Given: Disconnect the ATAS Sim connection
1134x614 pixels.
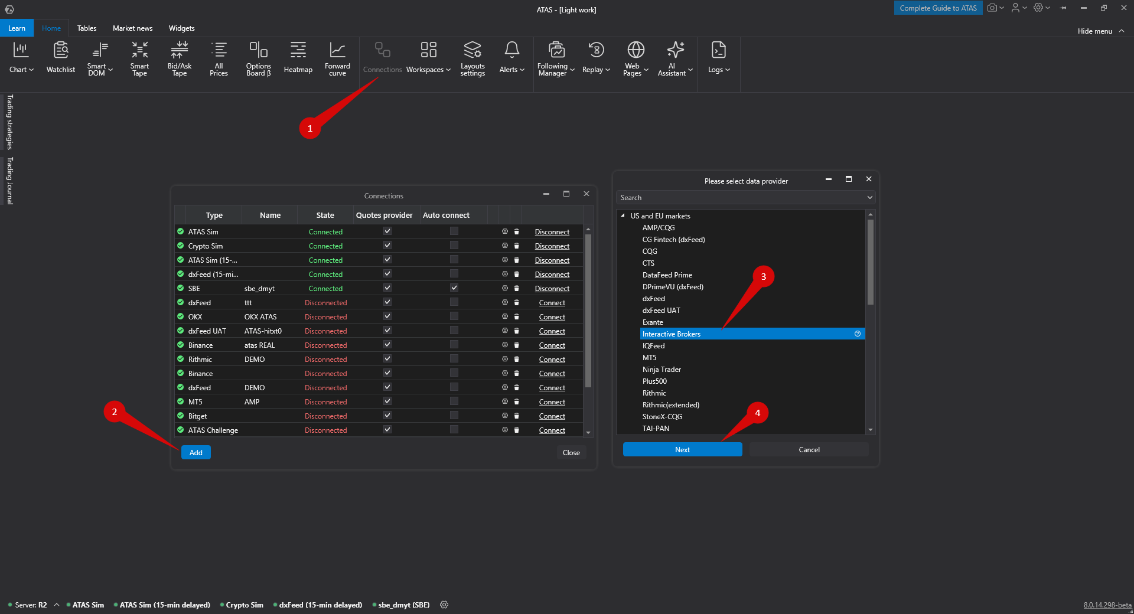Looking at the screenshot, I should [x=552, y=232].
